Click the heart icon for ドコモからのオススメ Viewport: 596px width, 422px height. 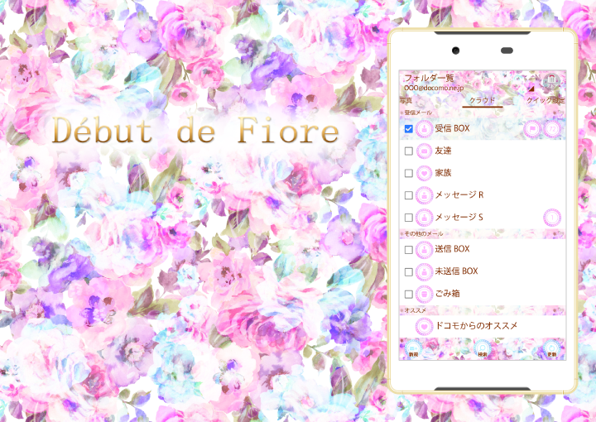(424, 326)
